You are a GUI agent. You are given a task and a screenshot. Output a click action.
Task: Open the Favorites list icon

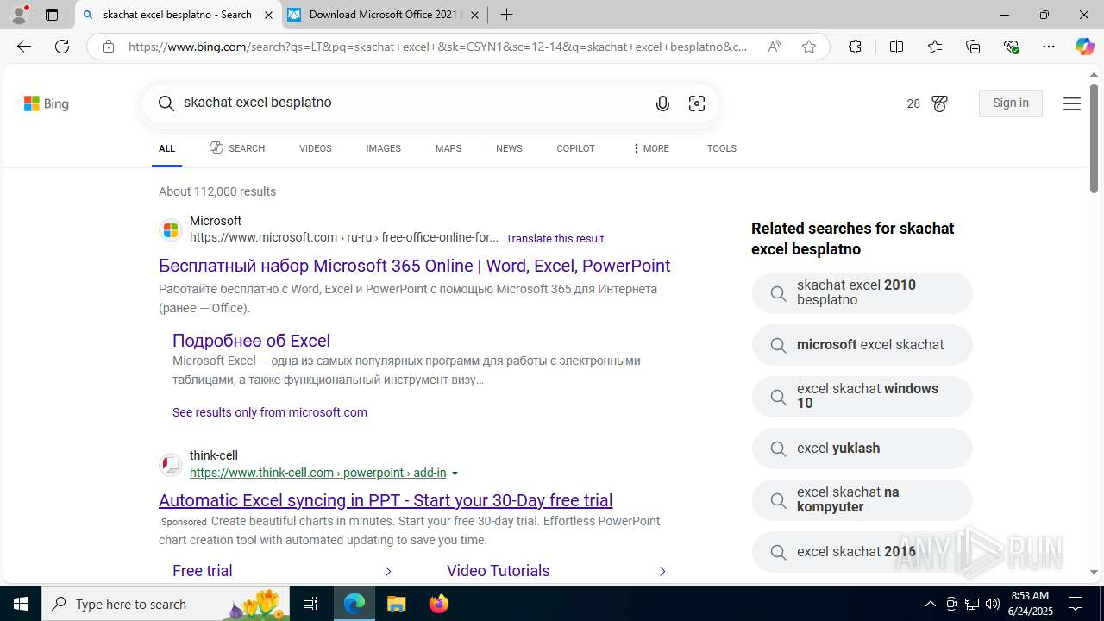935,47
